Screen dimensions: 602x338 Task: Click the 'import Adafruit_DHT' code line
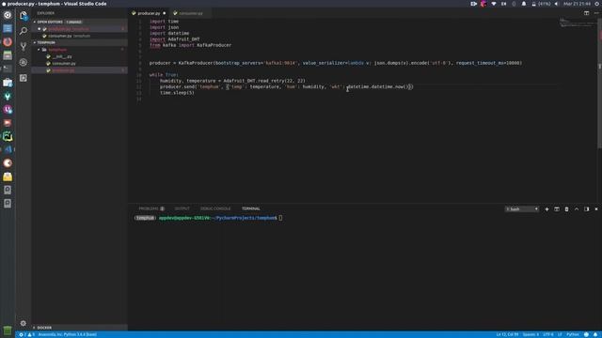coord(174,39)
